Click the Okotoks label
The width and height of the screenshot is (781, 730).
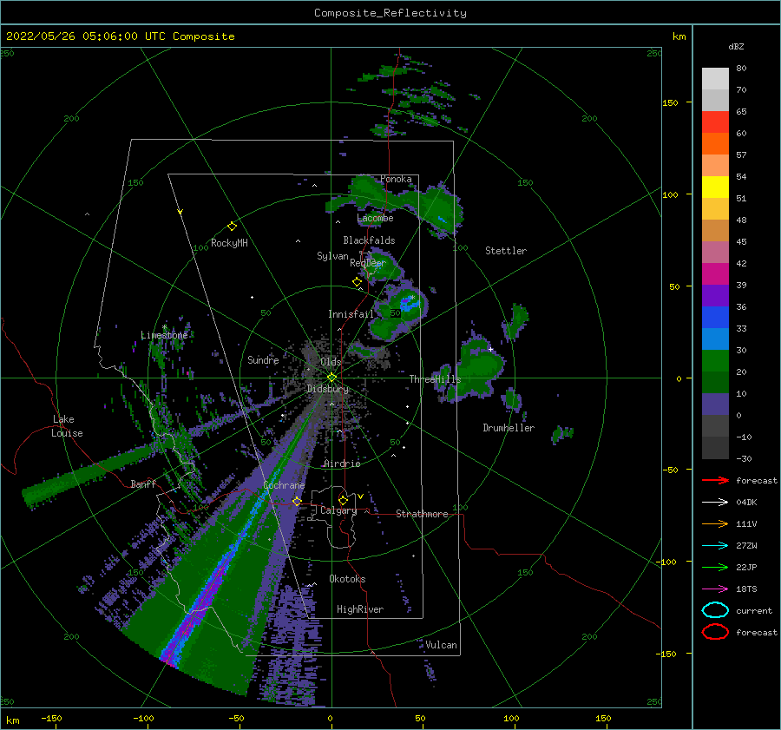[x=348, y=579]
